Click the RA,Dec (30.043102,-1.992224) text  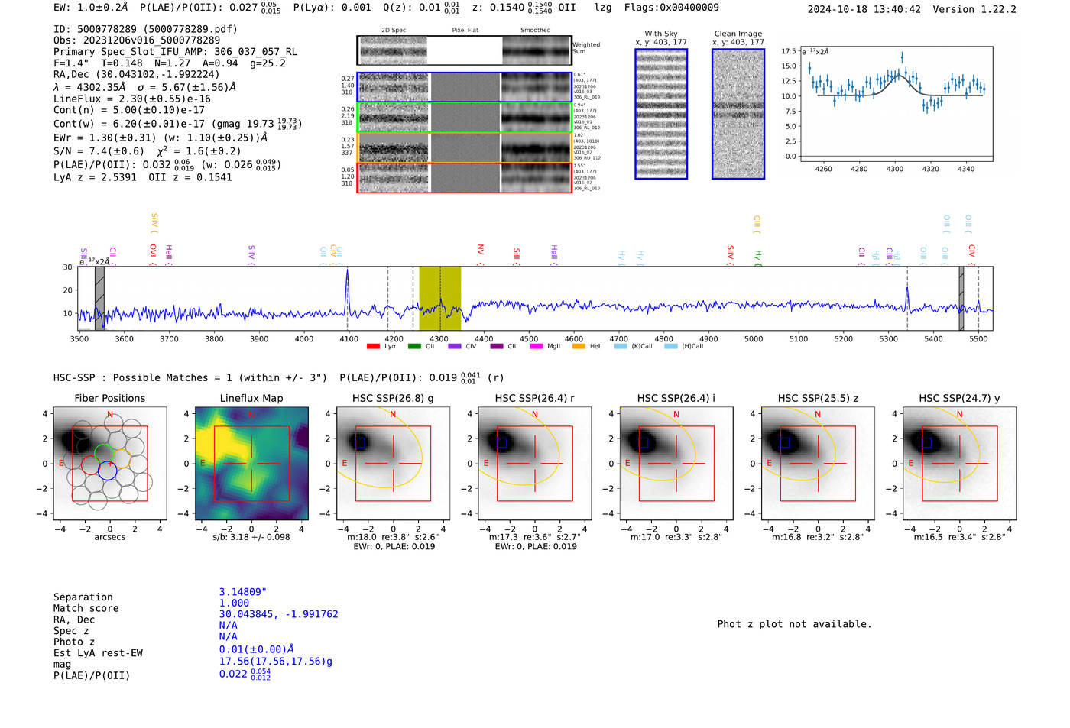point(137,74)
